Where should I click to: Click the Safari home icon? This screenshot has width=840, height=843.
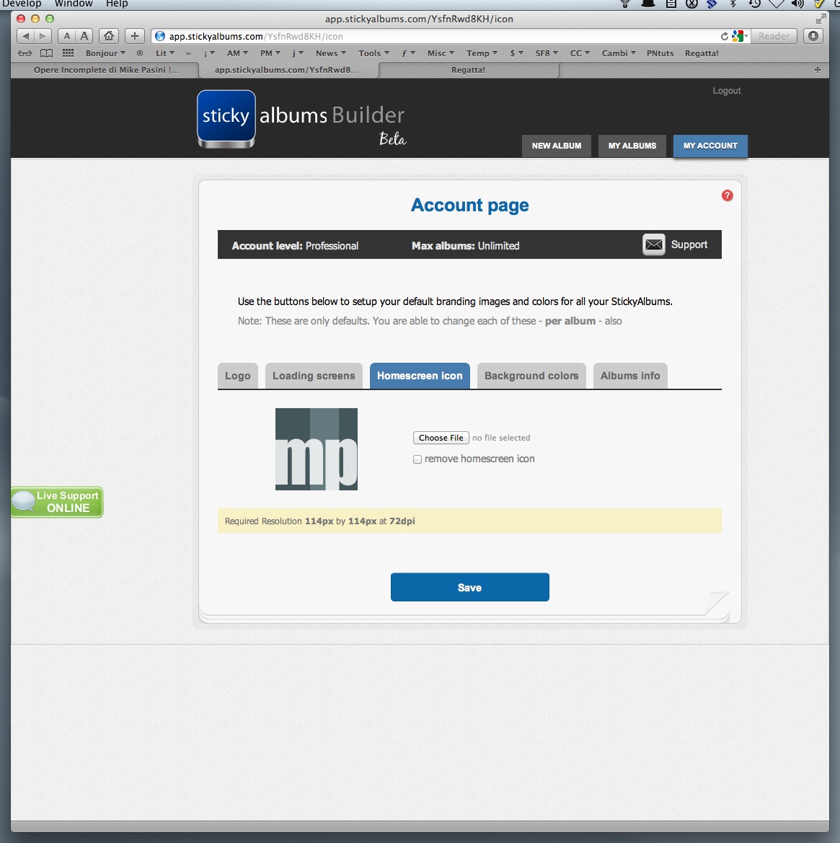(x=109, y=36)
